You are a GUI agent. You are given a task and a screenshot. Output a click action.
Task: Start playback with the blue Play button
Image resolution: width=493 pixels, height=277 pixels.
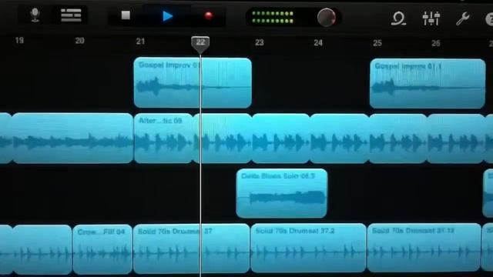[x=168, y=16]
